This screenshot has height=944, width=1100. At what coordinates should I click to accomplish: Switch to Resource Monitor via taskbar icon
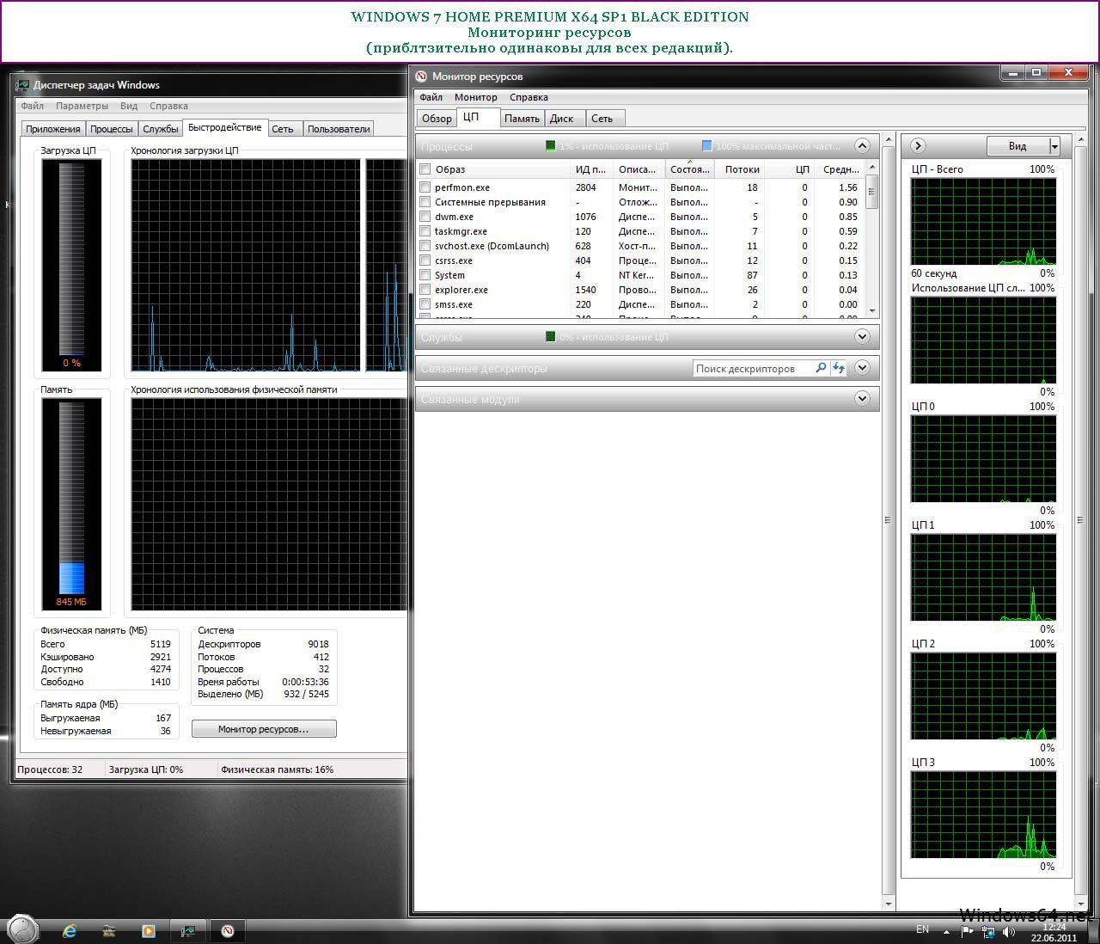[228, 930]
